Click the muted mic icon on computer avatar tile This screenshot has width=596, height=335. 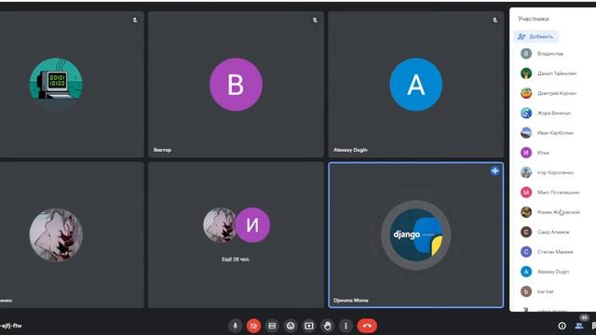click(x=135, y=20)
